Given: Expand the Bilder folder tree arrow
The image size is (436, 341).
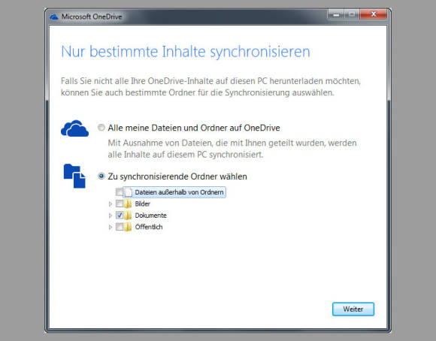Looking at the screenshot, I should (111, 204).
